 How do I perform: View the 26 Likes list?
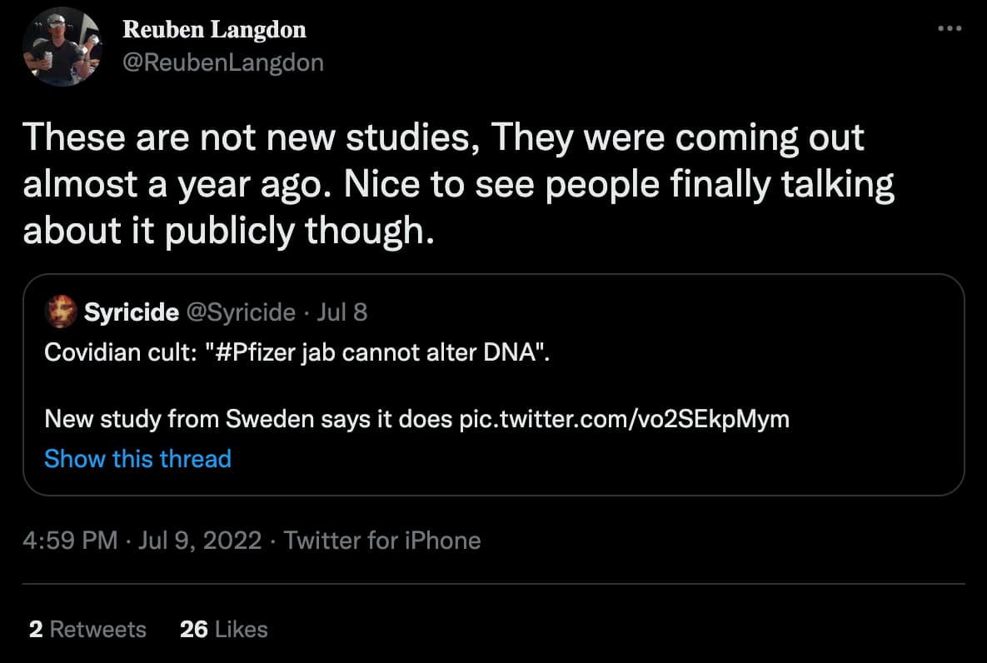coord(223,629)
